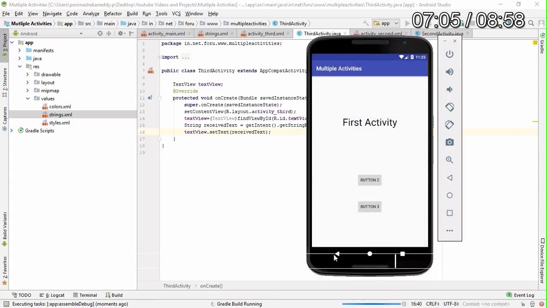Switch to the strings.xml editor tab
Viewport: 547px width, 308px height.
216,33
